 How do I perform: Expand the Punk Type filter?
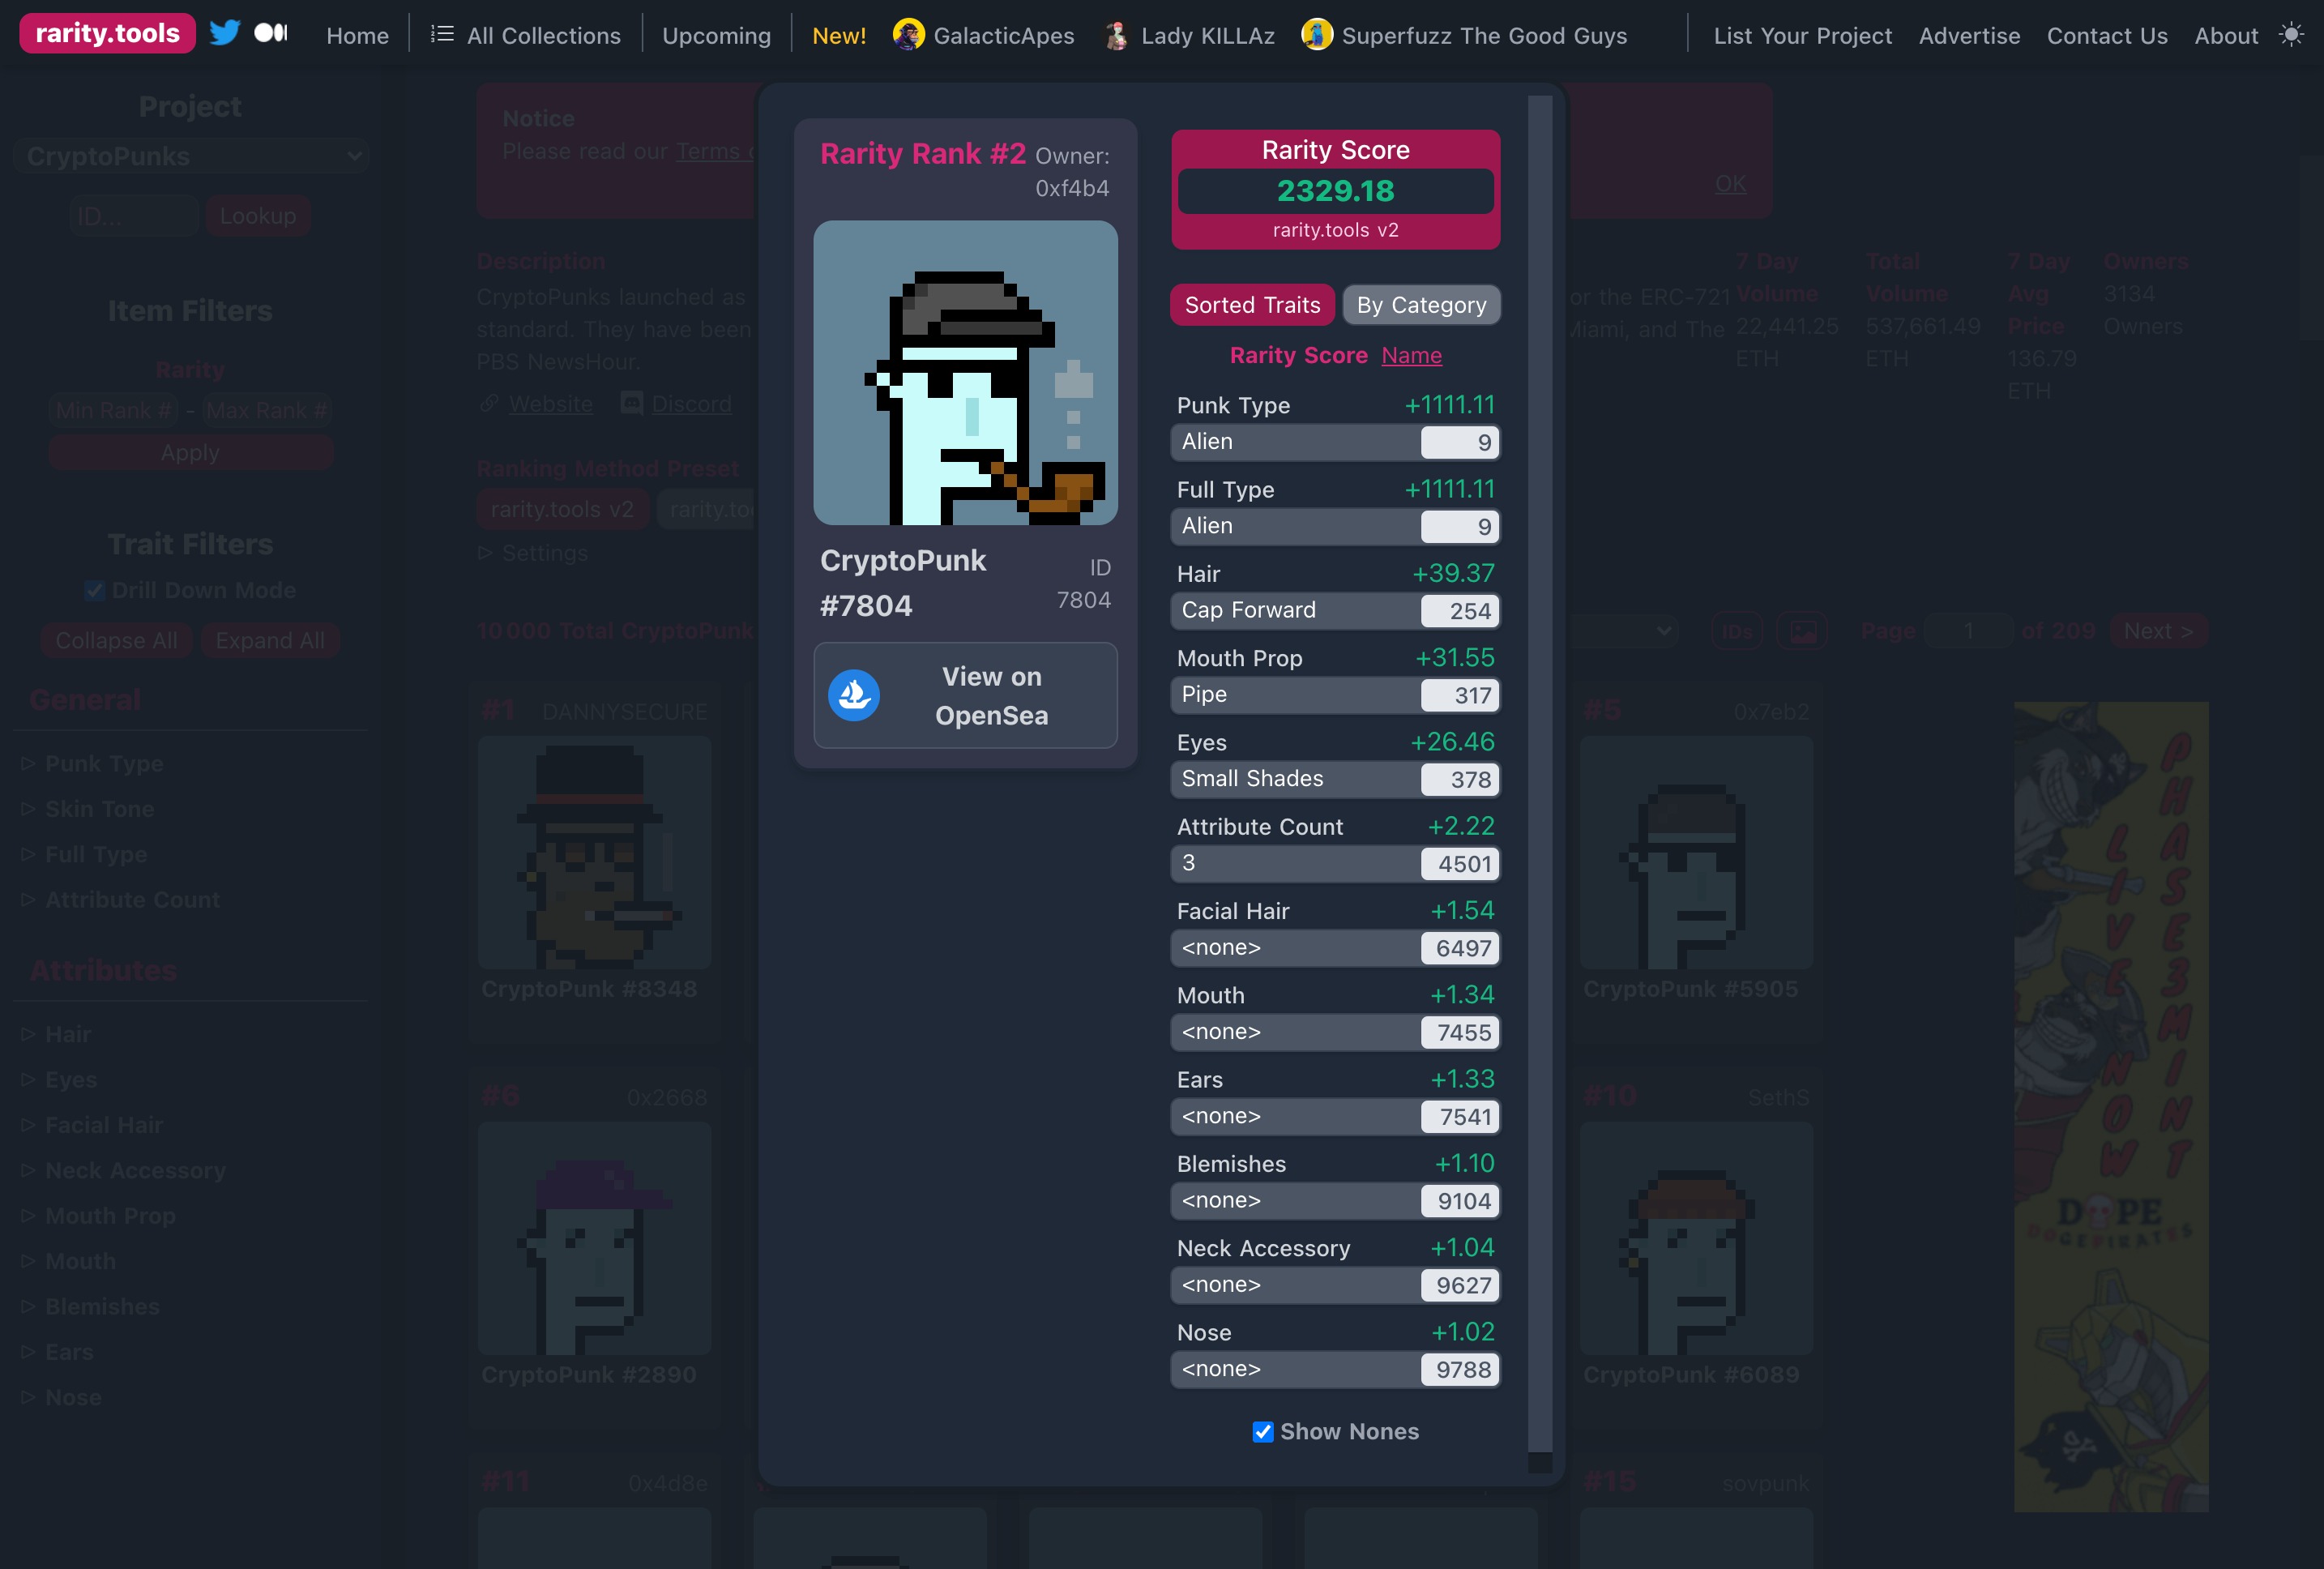tap(103, 763)
